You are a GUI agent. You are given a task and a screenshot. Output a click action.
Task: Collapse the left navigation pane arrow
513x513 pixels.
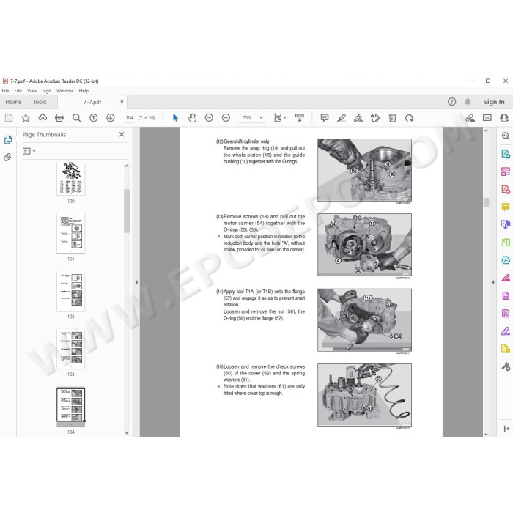(136, 282)
